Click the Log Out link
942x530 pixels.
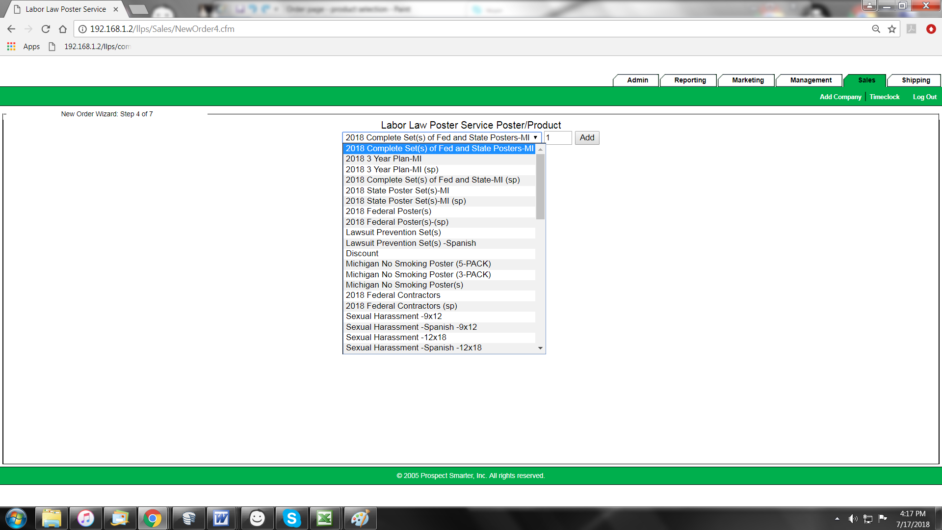pos(924,97)
